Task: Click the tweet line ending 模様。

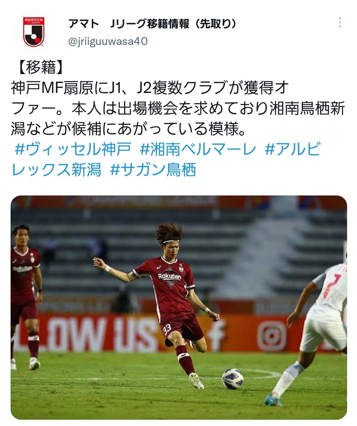Action: pos(129,129)
